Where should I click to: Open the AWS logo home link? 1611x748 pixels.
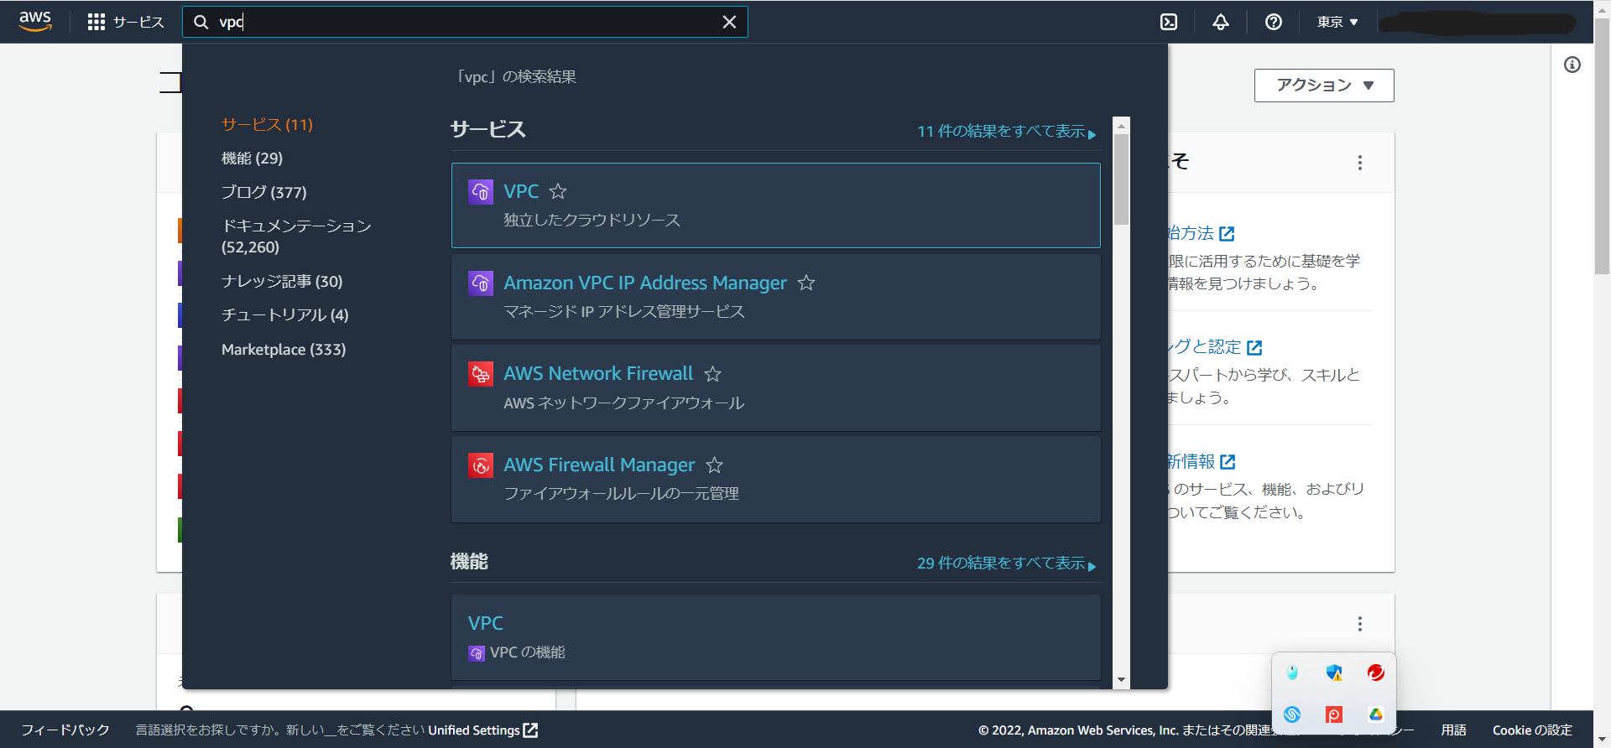(x=35, y=21)
